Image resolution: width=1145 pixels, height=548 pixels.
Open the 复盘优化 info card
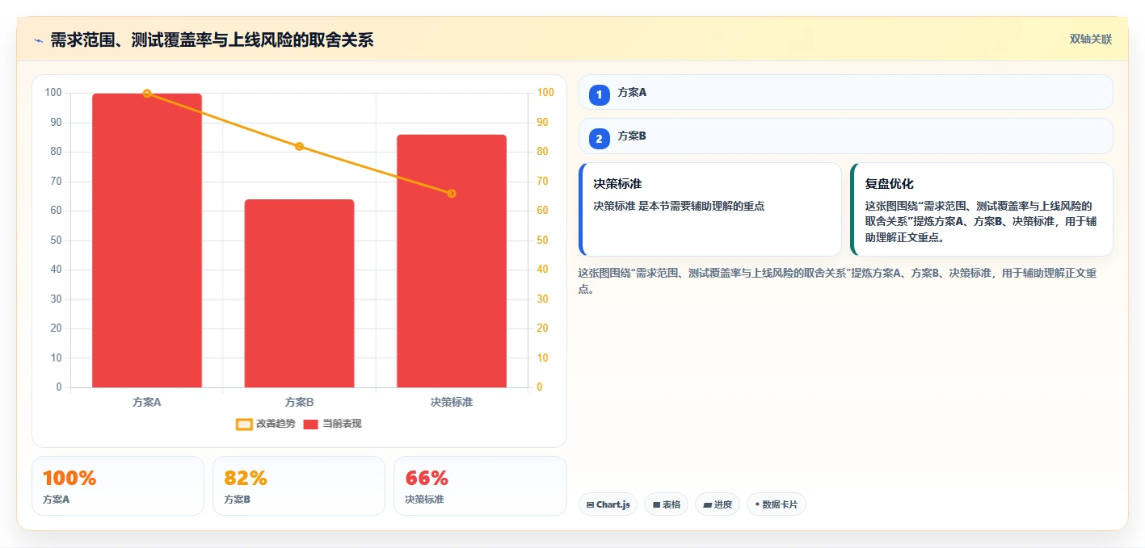coord(982,209)
